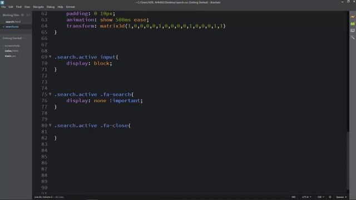Click the third right-toolbar panel icon
The height and width of the screenshot is (200, 356).
(x=353, y=31)
